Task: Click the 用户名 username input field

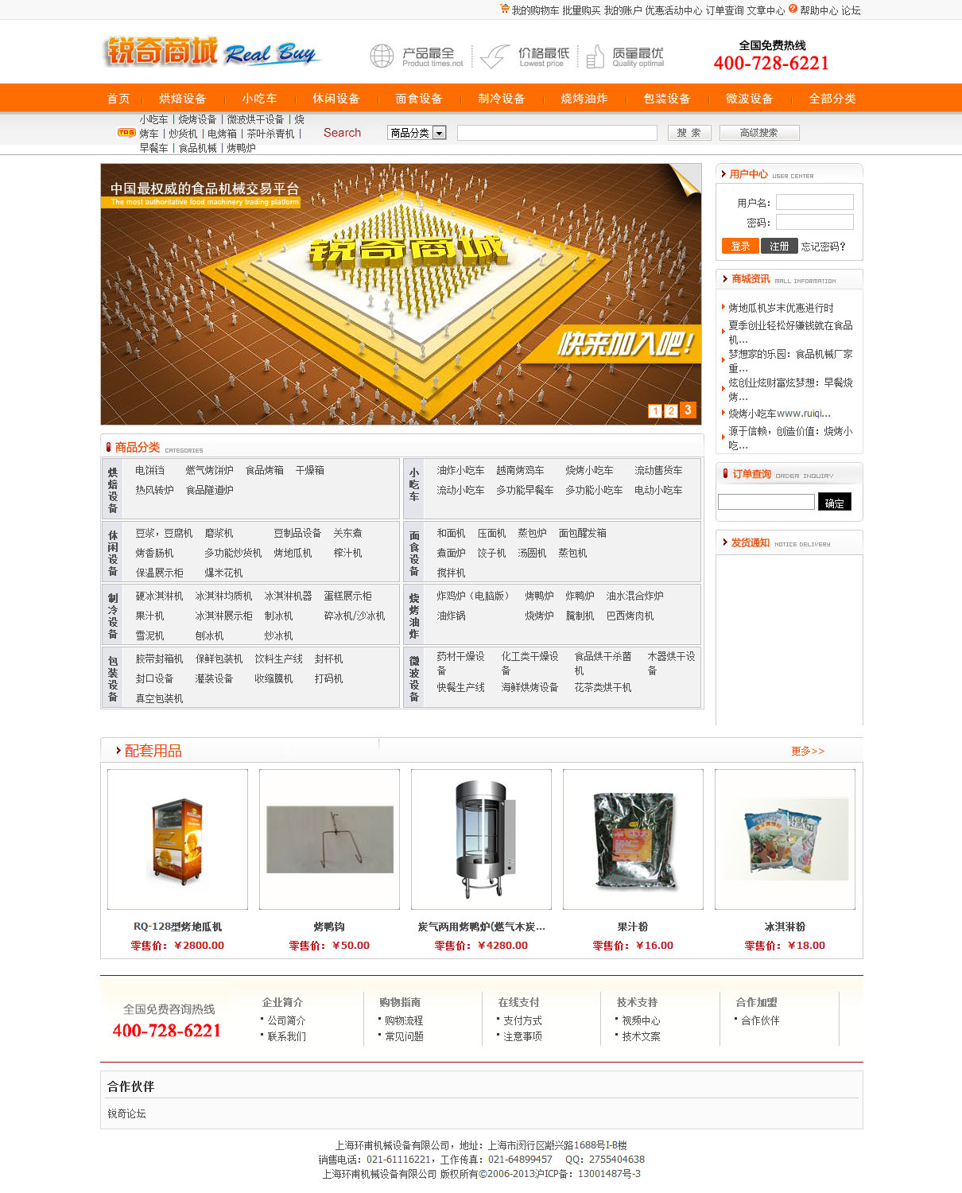Action: tap(815, 202)
